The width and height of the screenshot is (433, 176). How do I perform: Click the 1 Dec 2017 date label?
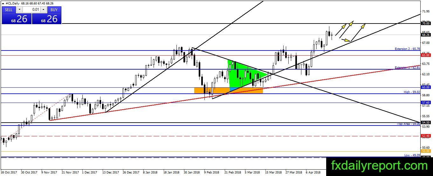point(90,173)
